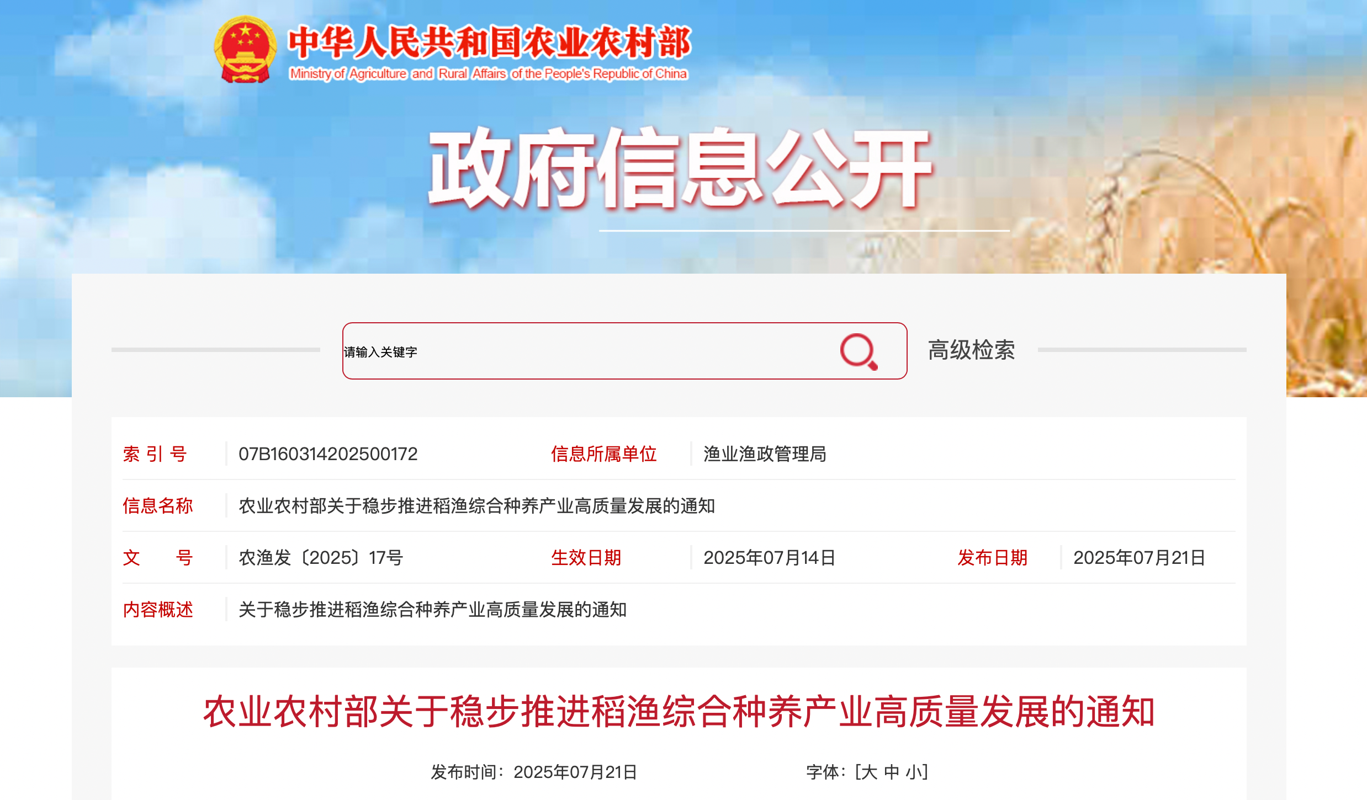
Task: Set font size to 大 (large)
Action: coord(869,772)
